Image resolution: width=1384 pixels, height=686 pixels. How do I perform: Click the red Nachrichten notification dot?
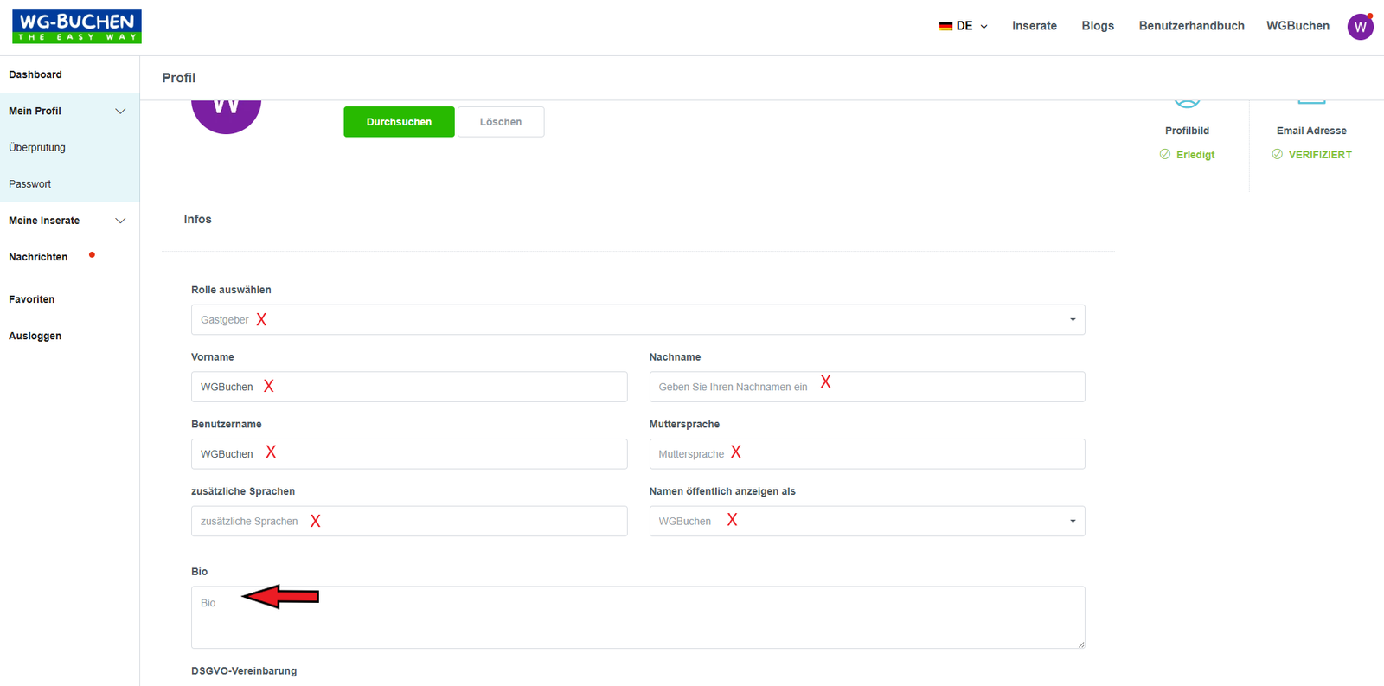[92, 255]
